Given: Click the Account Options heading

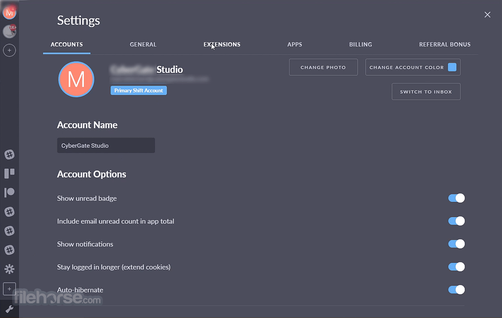Looking at the screenshot, I should 92,174.
